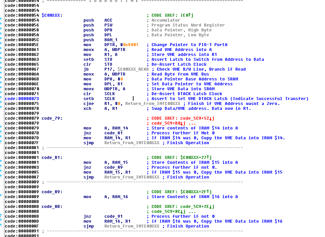The height and width of the screenshot is (237, 325).
Task: Click the highlighted address code:00000073
Action: coord(22,99)
